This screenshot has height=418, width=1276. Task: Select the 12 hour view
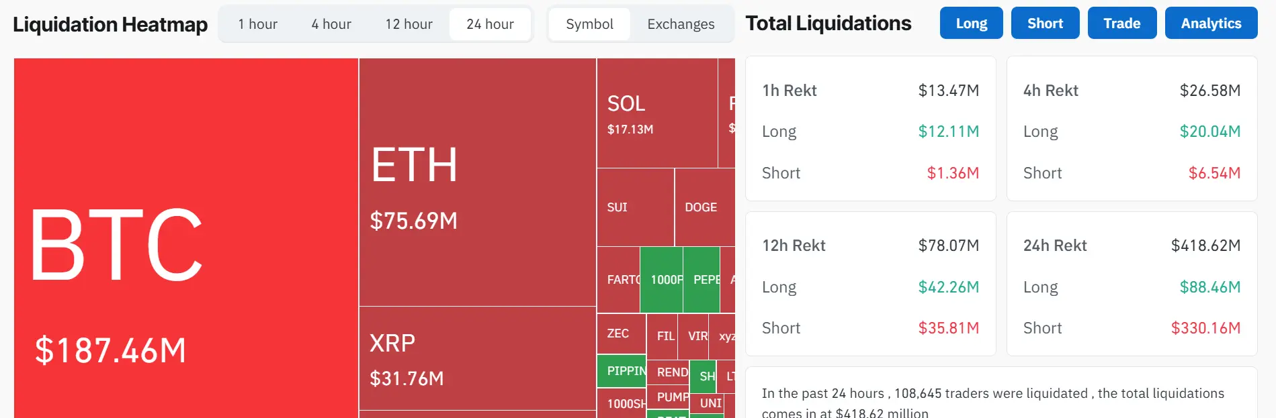pos(409,23)
